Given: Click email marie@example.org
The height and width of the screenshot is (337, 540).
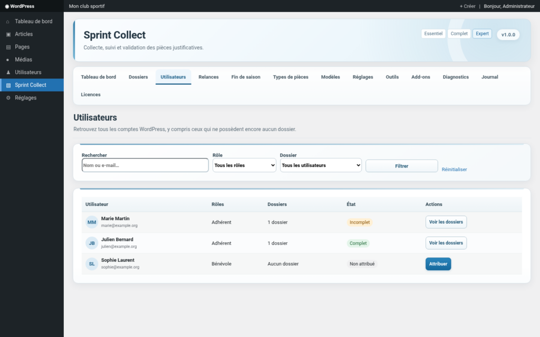Looking at the screenshot, I should [x=119, y=225].
